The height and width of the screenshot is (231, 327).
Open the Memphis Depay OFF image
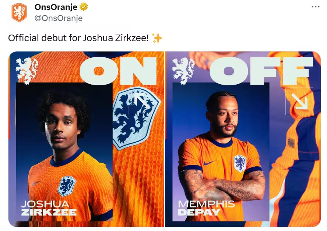(243, 139)
